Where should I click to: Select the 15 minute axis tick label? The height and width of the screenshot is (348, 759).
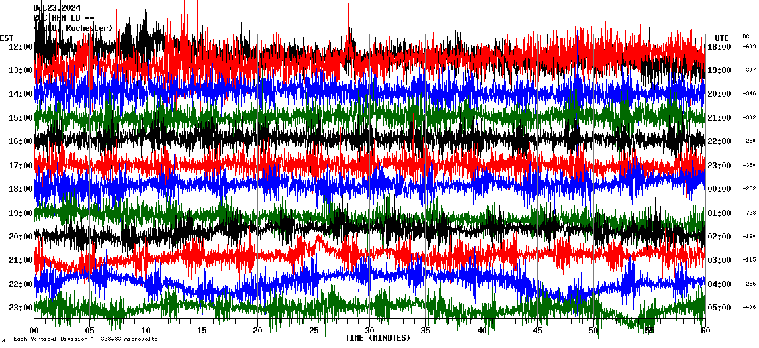(x=202, y=331)
